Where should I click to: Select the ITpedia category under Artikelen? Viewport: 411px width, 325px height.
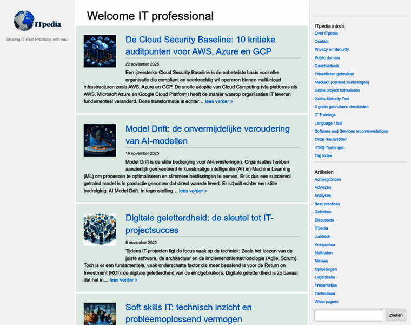tap(321, 229)
